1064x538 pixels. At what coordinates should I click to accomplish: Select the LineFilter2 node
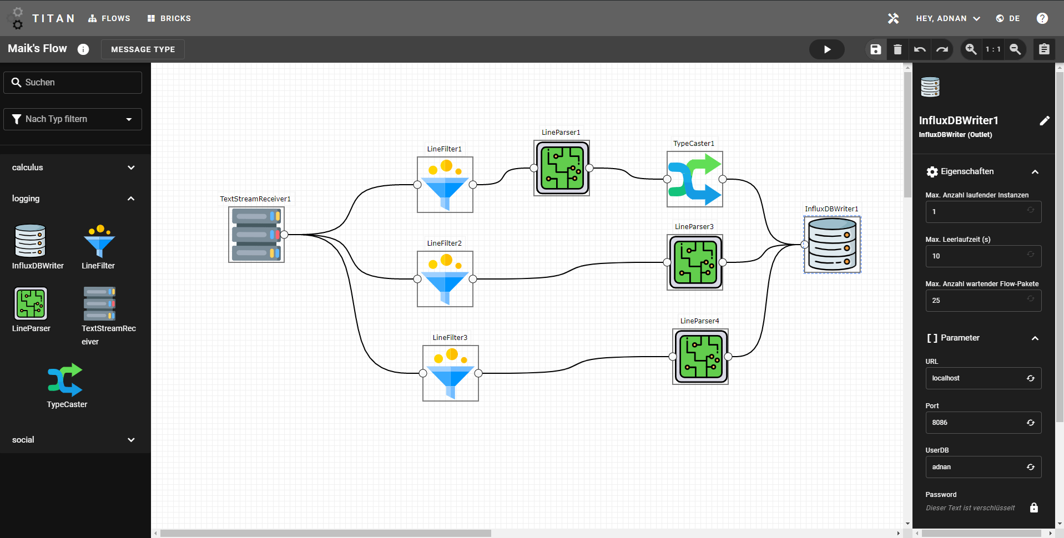(445, 279)
